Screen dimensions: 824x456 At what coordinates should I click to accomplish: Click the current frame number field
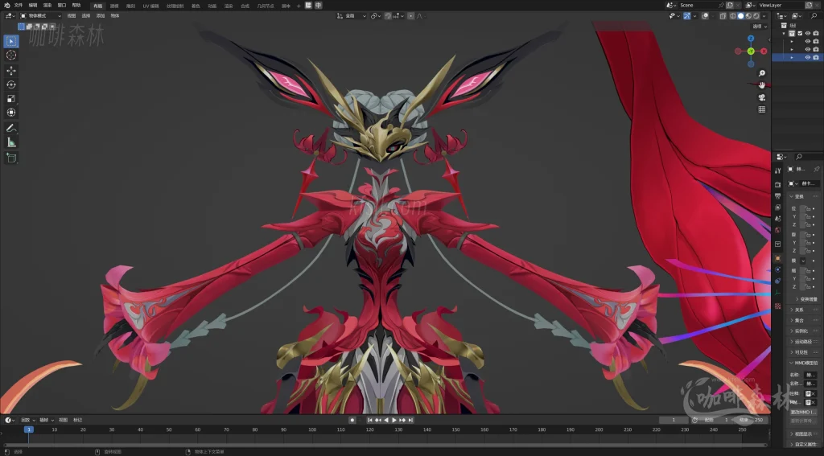pos(674,420)
